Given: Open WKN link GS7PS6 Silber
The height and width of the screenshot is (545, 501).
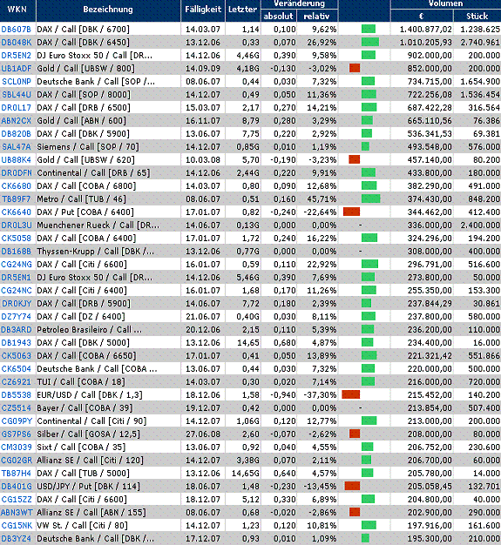Looking at the screenshot, I should point(16,434).
